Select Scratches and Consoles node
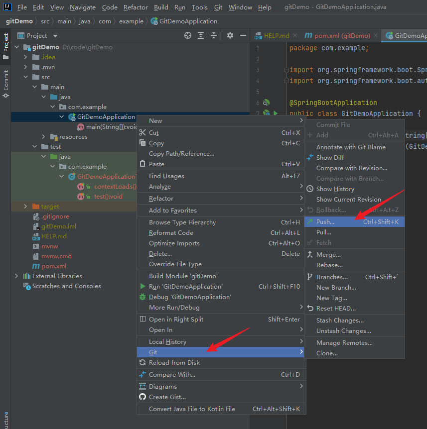 [67, 286]
